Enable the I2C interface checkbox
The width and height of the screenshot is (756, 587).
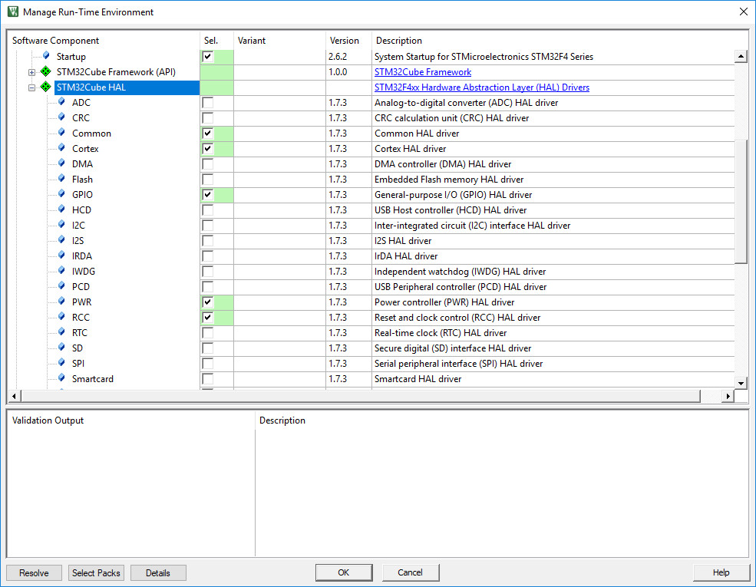click(x=208, y=226)
